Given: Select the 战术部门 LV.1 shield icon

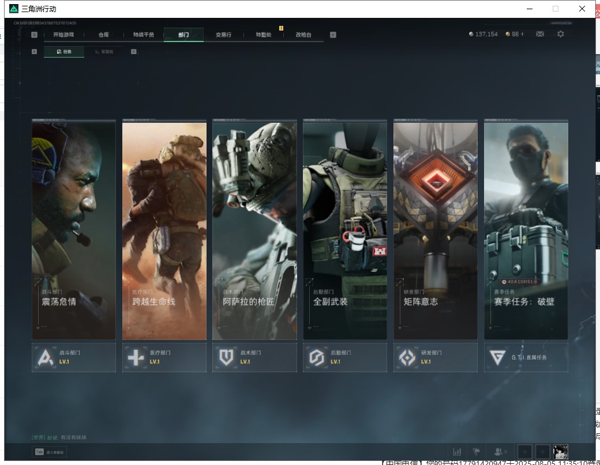Looking at the screenshot, I should click(x=226, y=358).
